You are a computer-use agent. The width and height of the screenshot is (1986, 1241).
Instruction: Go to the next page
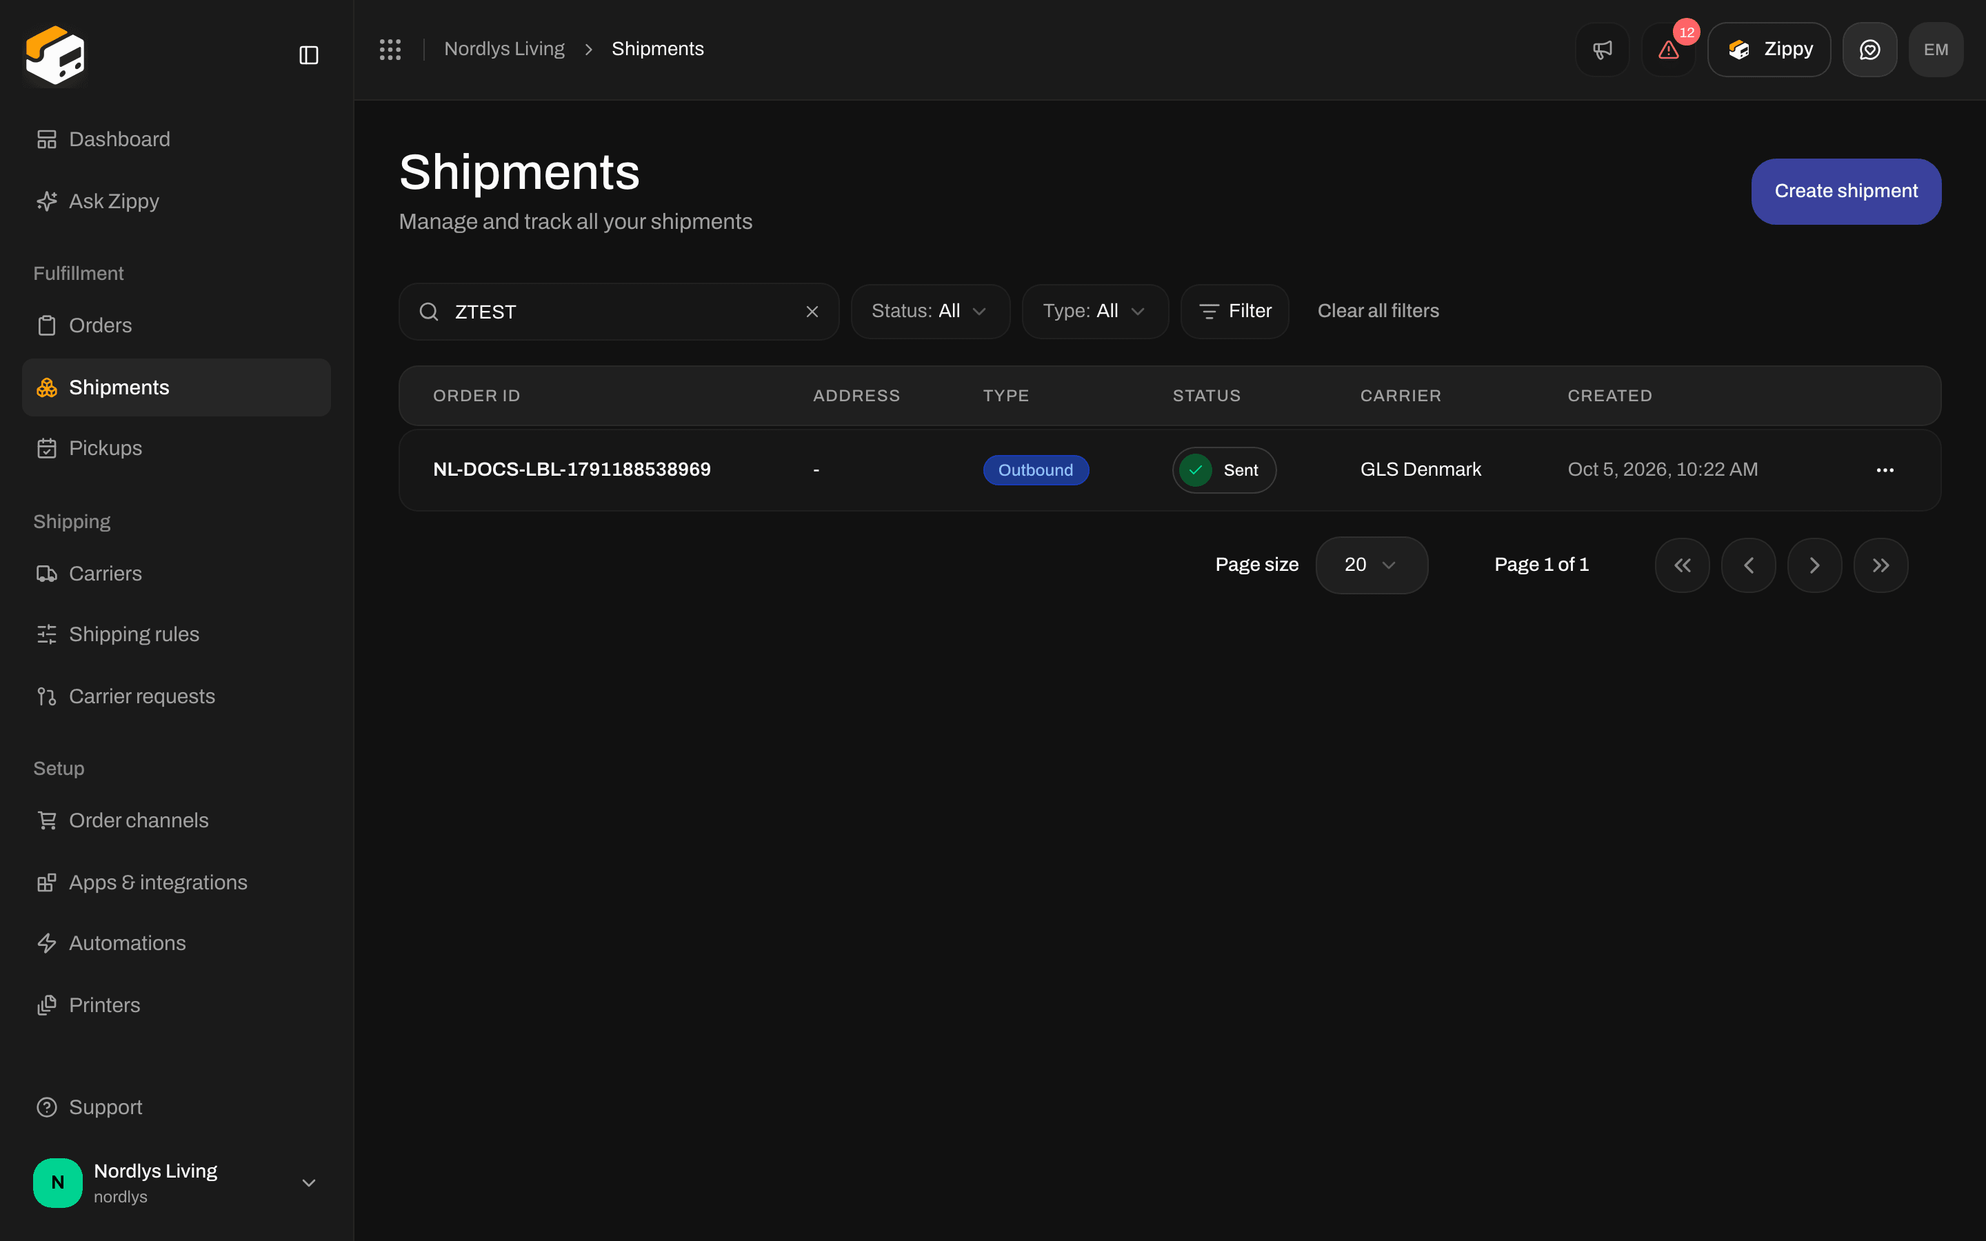coord(1814,565)
